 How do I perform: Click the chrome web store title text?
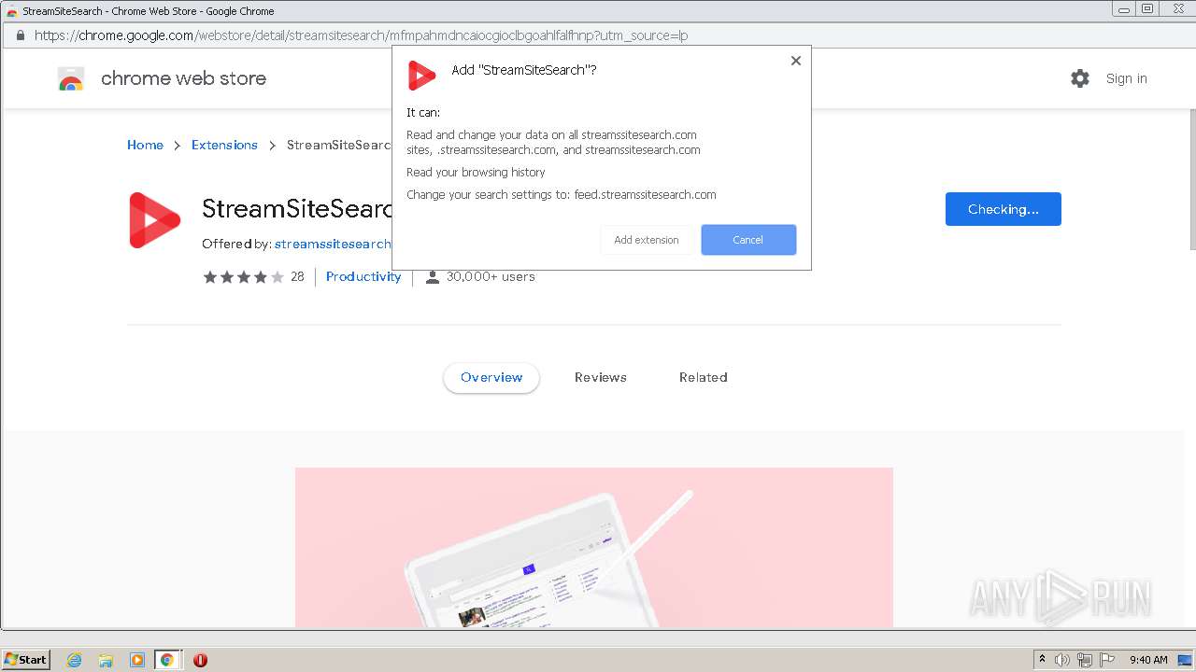click(183, 78)
